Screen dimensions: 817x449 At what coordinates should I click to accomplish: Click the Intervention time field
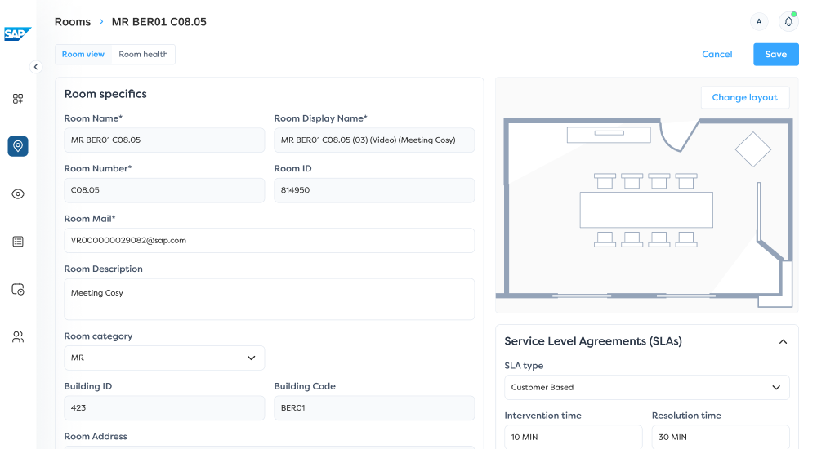[x=574, y=437]
